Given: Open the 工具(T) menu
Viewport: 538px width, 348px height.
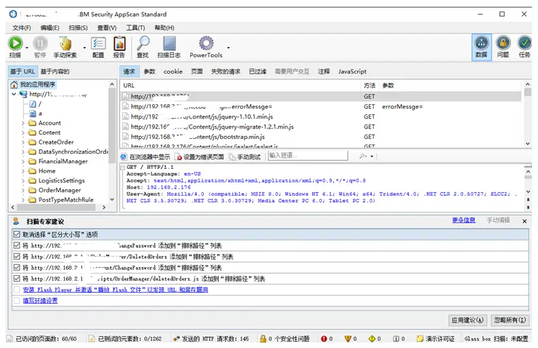Looking at the screenshot, I should pos(135,28).
